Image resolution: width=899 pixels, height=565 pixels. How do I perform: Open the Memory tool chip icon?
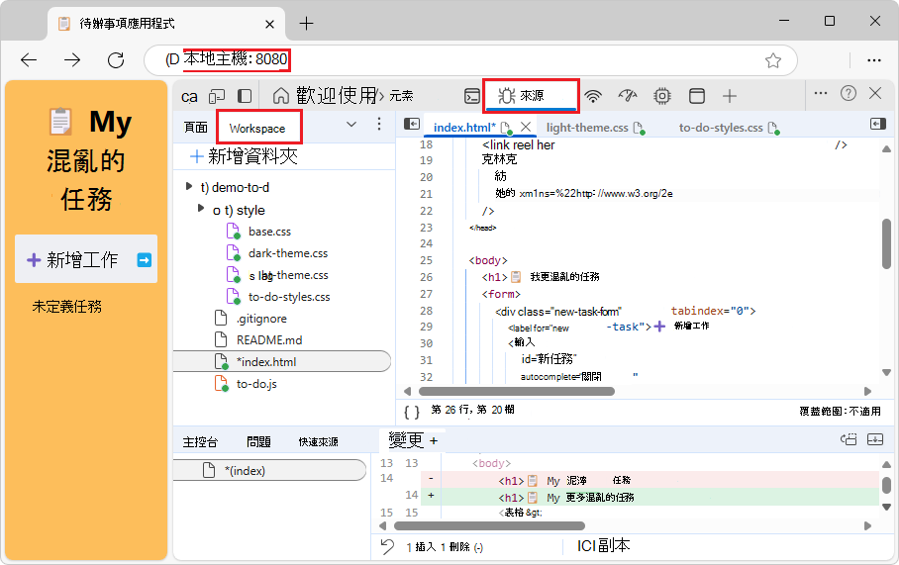(662, 96)
